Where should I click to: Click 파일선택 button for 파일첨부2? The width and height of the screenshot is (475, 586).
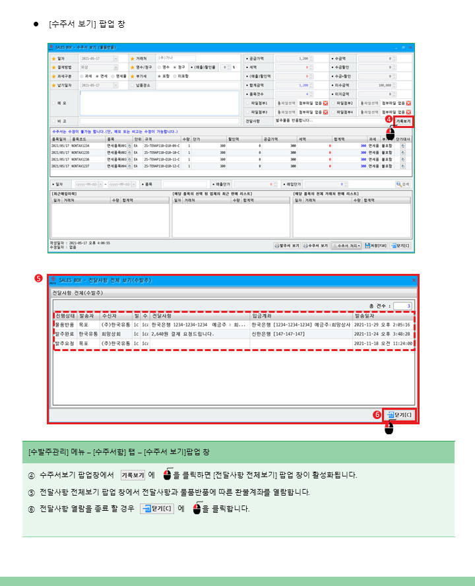click(x=369, y=103)
